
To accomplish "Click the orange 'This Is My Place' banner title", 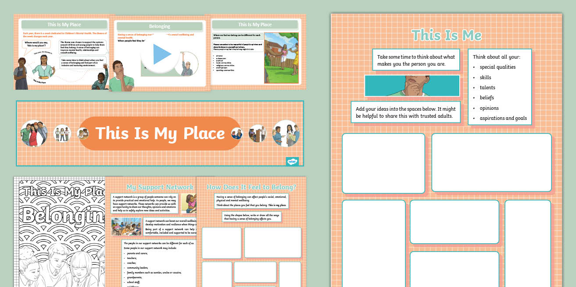I will pyautogui.click(x=160, y=133).
